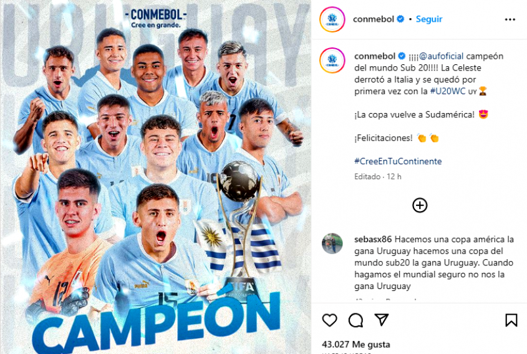Like the post with the heart icon

click(329, 320)
